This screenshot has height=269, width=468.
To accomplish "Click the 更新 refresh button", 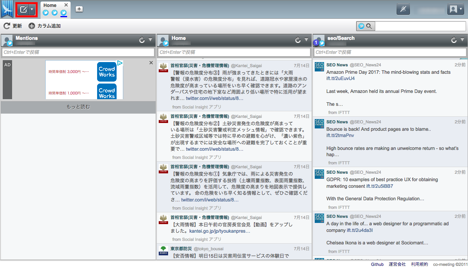I will (x=13, y=26).
